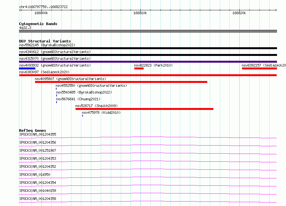Click the nsv4315070 (gnomADStructuralVariants) label
The image size is (286, 206).
point(55,58)
